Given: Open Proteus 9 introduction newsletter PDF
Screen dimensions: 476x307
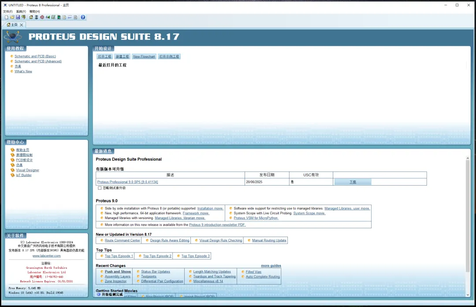Looking at the screenshot, I should point(217,225).
